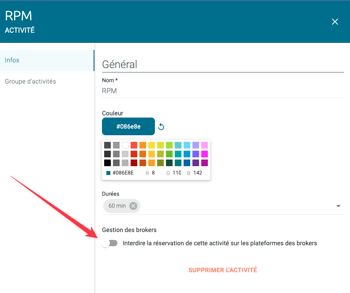Pick the pure black swatch in bottom row
350x293 pixels.
(107, 163)
